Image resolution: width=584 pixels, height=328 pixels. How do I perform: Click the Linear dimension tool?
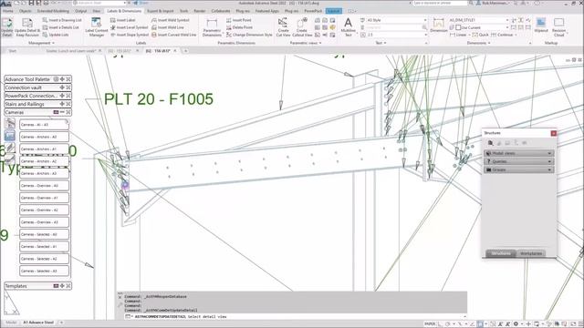(x=458, y=35)
